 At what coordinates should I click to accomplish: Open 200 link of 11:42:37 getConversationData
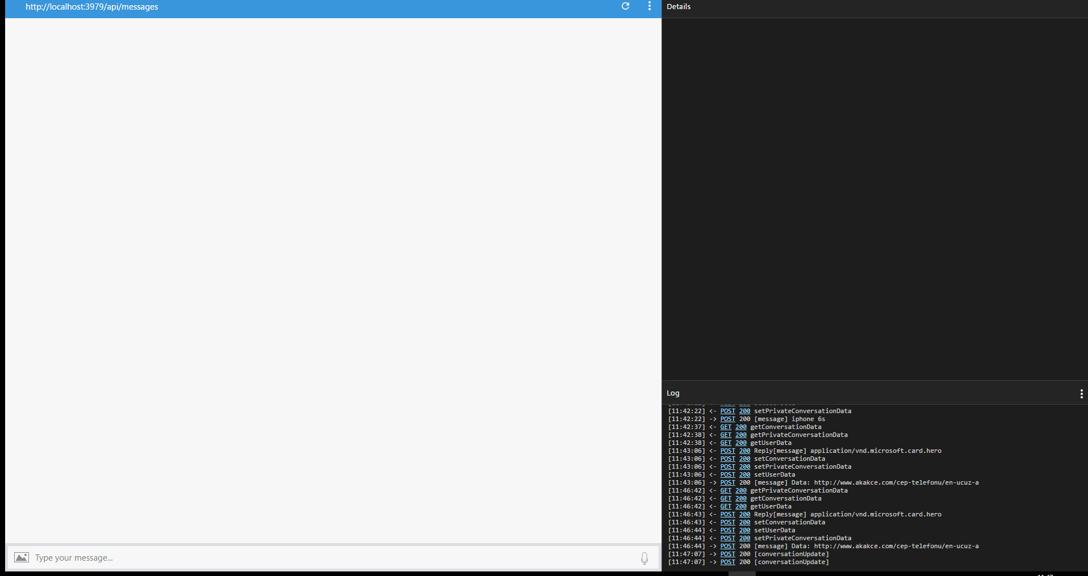pyautogui.click(x=741, y=427)
